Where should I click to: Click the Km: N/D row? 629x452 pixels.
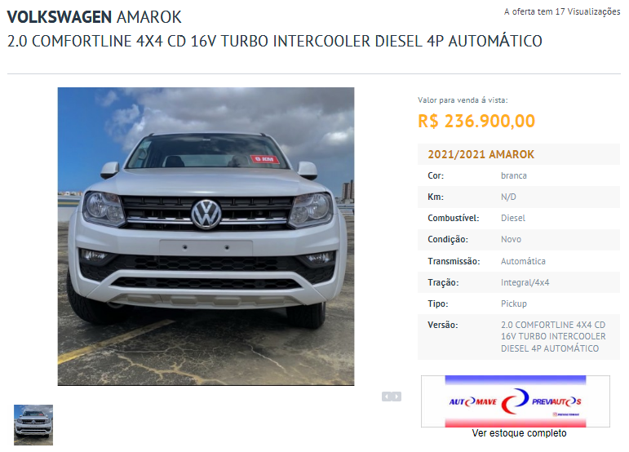(519, 197)
